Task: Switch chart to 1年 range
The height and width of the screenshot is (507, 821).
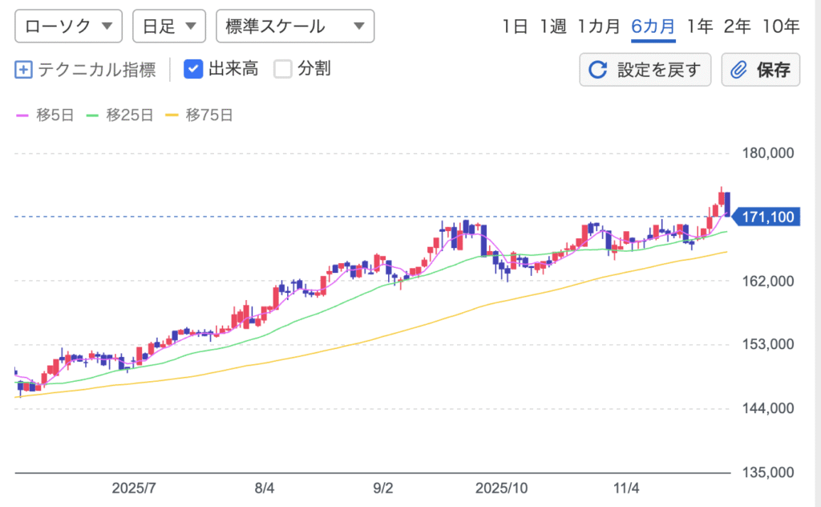Action: [x=700, y=26]
